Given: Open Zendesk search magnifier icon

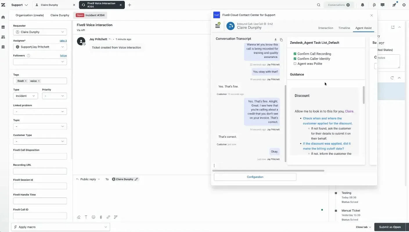Looking at the screenshot, I should (x=318, y=5).
